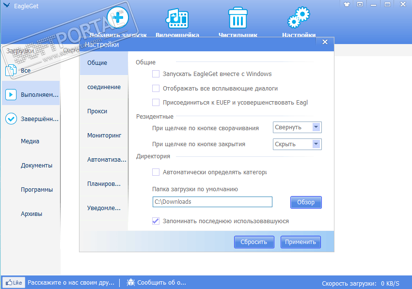Image resolution: width=412 pixels, height=289 pixels.
Task: Click the default download folder path field
Action: point(212,202)
